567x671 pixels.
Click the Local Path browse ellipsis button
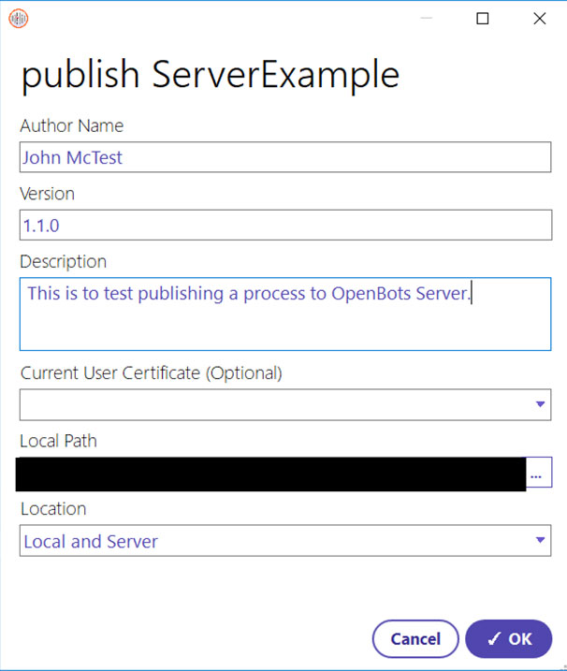539,473
